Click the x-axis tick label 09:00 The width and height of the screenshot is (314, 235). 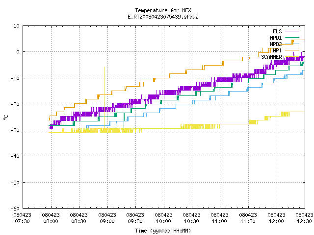107,221
